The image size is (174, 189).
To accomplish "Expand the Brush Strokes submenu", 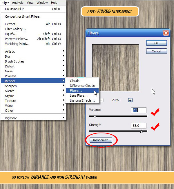I will point(33,61).
